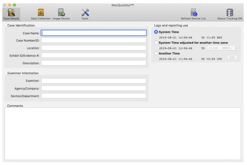Choose System Time adjusted for another time zone
Viewport: 247px width, 165px height.
(x=156, y=43)
